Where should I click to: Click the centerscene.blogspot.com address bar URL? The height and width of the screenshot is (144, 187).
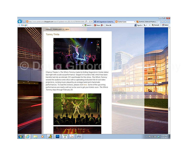click(x=57, y=22)
